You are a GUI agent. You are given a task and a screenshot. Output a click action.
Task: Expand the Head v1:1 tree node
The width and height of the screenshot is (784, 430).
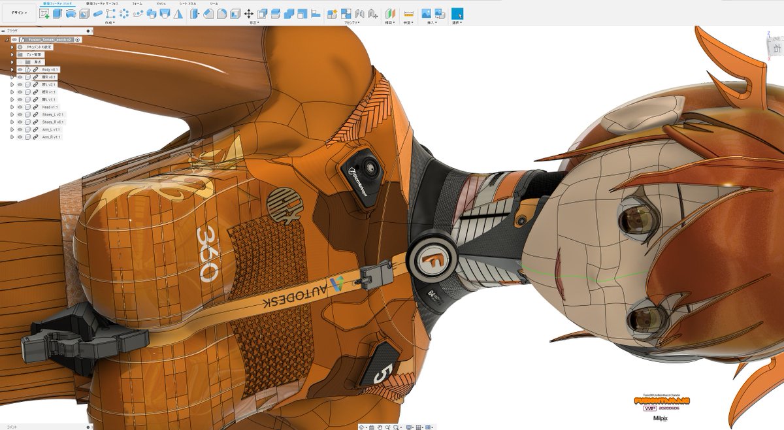click(12, 107)
